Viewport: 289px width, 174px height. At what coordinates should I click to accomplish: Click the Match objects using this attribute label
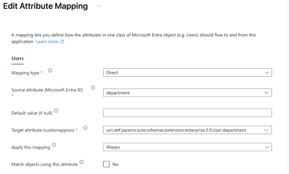pyautogui.click(x=44, y=164)
